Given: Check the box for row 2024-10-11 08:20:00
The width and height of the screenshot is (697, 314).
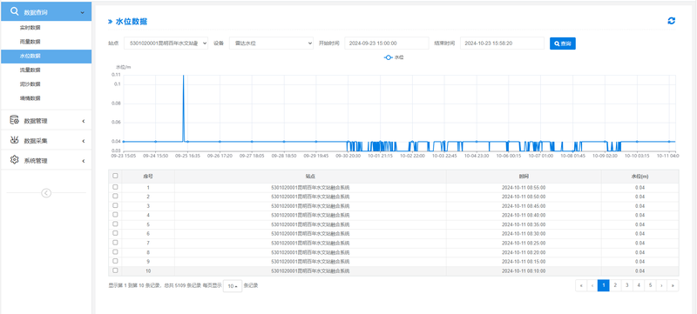Looking at the screenshot, I should pos(115,251).
